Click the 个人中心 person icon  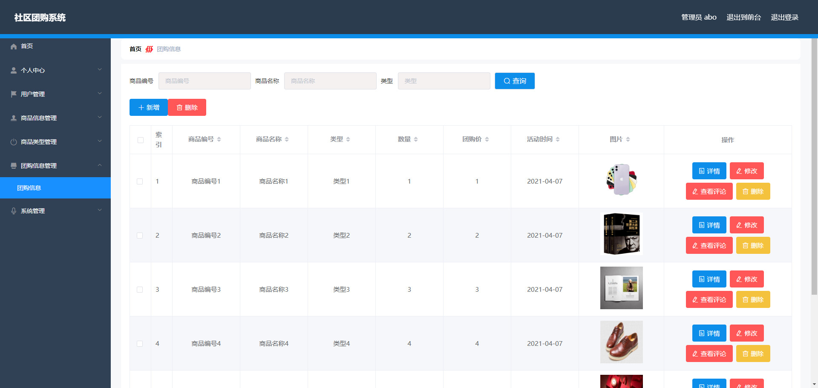tap(14, 70)
